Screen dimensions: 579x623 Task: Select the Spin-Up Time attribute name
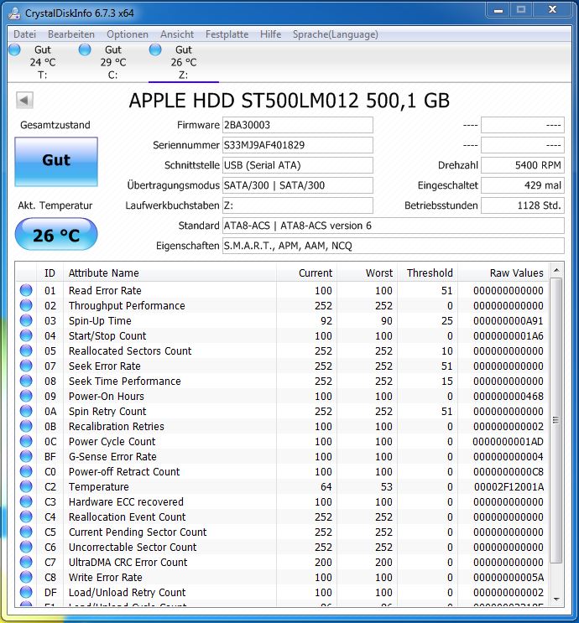click(x=100, y=320)
